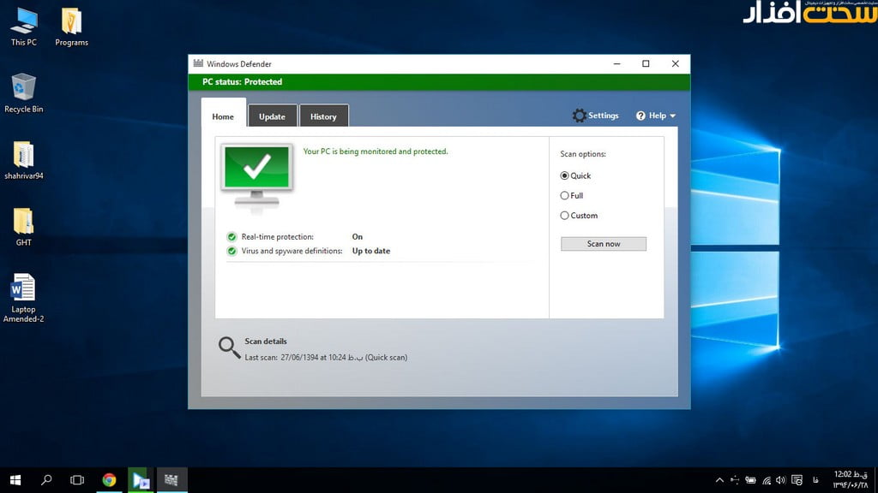Click the Scan details magnifier icon
The height and width of the screenshot is (493, 878).
pyautogui.click(x=229, y=347)
